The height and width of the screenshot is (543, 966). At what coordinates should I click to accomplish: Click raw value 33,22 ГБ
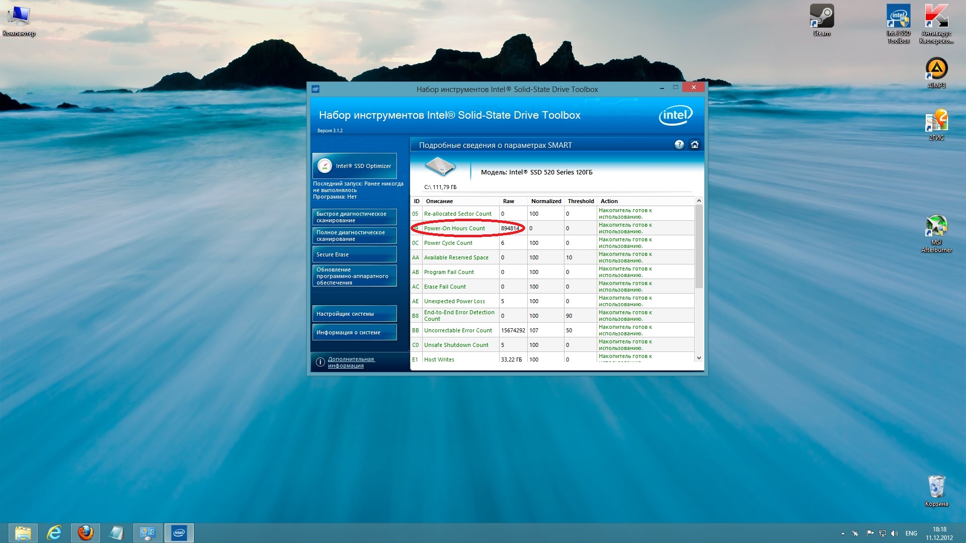(x=511, y=359)
